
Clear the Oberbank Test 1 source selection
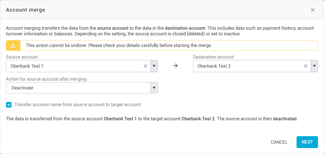click(x=145, y=66)
